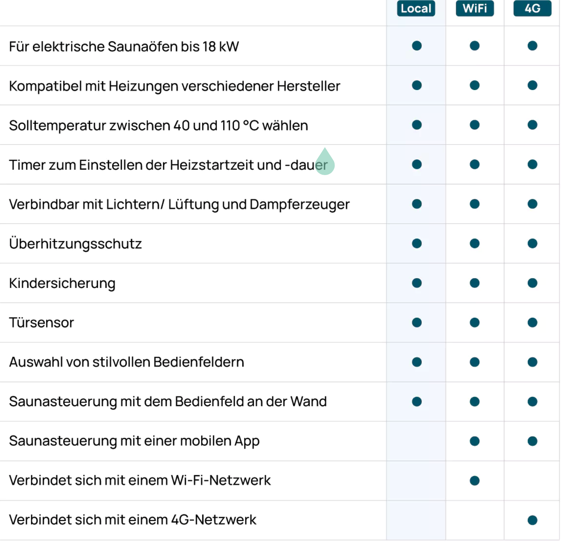Click the 'Verbindet sich mit einem 4G-Netzwerk' label
Image resolution: width=564 pixels, height=551 pixels.
pos(133,520)
